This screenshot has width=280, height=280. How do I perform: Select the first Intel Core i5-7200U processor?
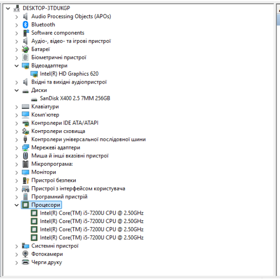[x=92, y=213]
